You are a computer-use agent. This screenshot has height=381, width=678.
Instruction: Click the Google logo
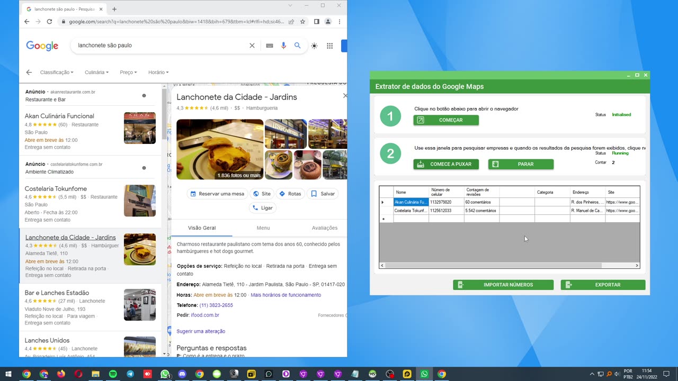coord(42,46)
